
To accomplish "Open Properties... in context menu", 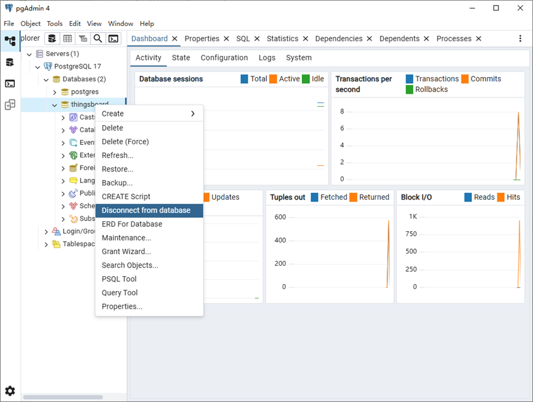I will point(149,306).
